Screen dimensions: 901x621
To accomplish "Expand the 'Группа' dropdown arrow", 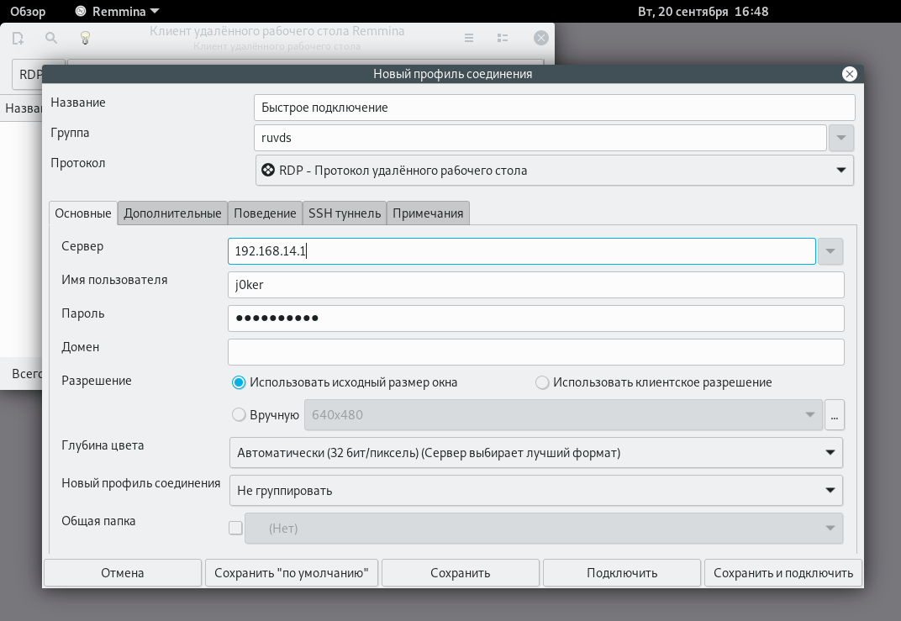I will [x=841, y=137].
